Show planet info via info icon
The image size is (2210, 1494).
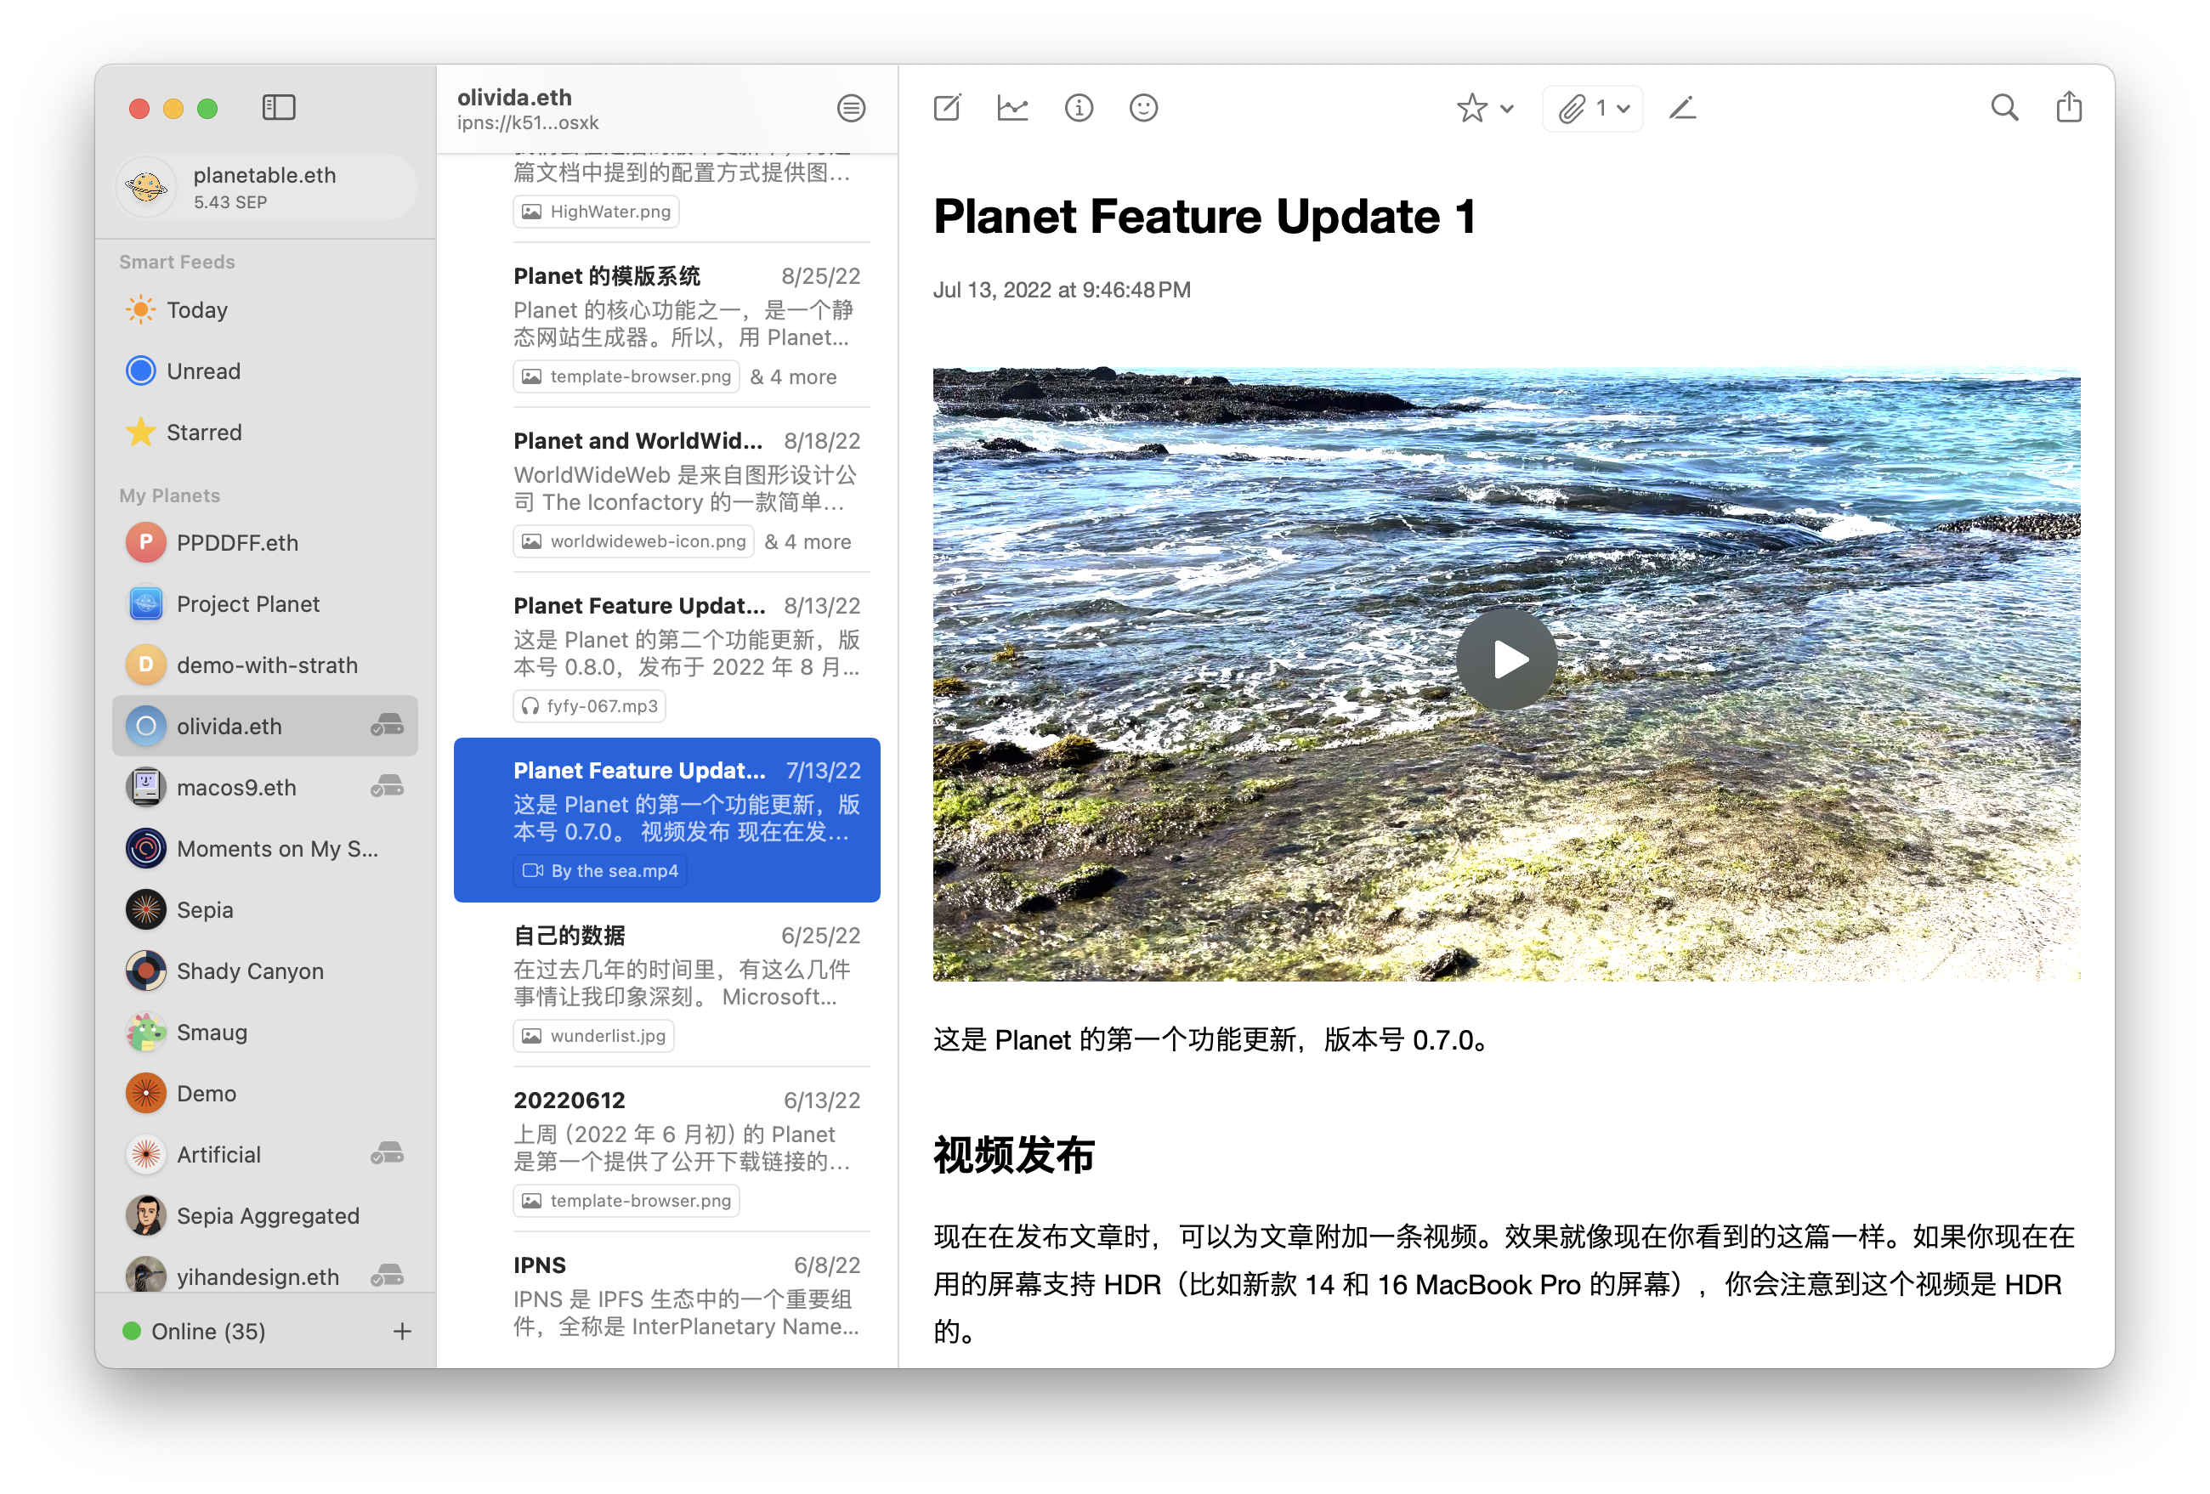pos(1079,107)
